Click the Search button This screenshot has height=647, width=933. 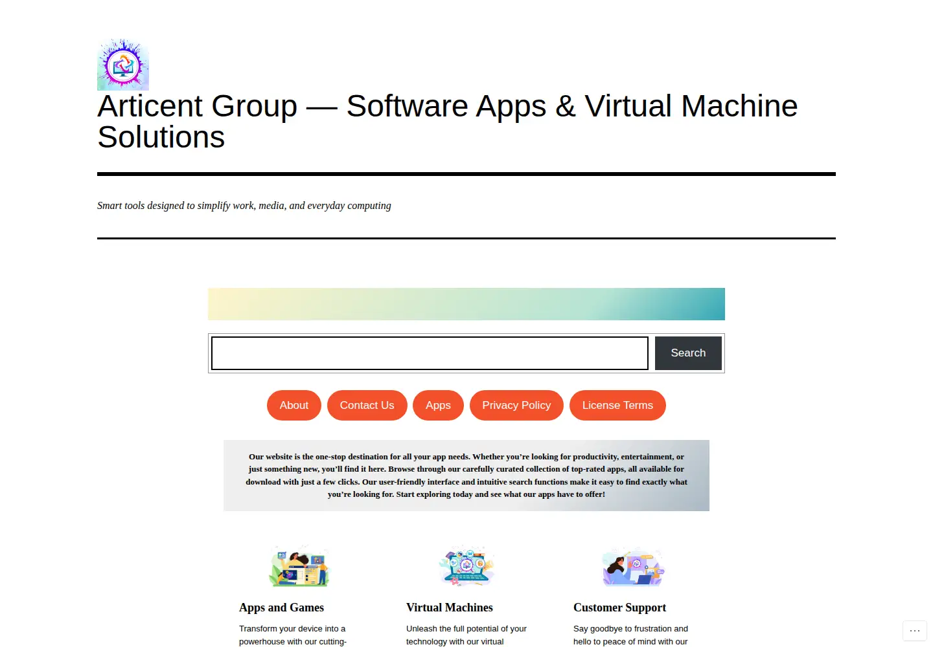pyautogui.click(x=688, y=353)
